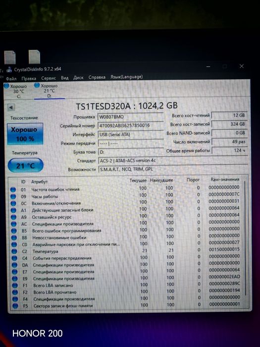Click status icon for attribute 09 Часы работы
The width and height of the screenshot is (260, 347).
point(13,196)
